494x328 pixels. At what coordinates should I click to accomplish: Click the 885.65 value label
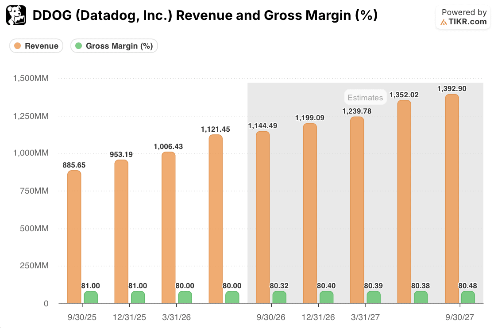[x=74, y=165]
